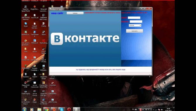Open Онлайн Сниффер Chrome shortcut
Image resolution: width=196 pixels, height=111 pixels.
pos(35,68)
